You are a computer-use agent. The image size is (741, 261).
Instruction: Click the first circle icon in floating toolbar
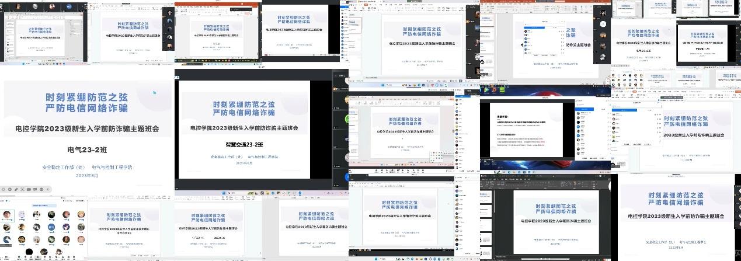pos(3,189)
